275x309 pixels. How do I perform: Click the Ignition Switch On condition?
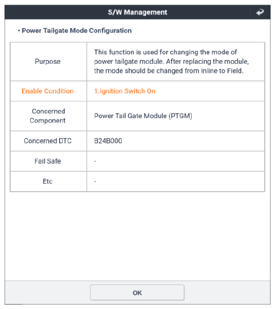[x=125, y=91]
